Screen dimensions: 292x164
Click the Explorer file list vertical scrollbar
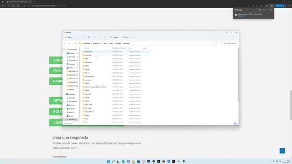tap(238, 75)
